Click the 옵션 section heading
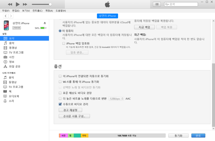 (x=58, y=66)
